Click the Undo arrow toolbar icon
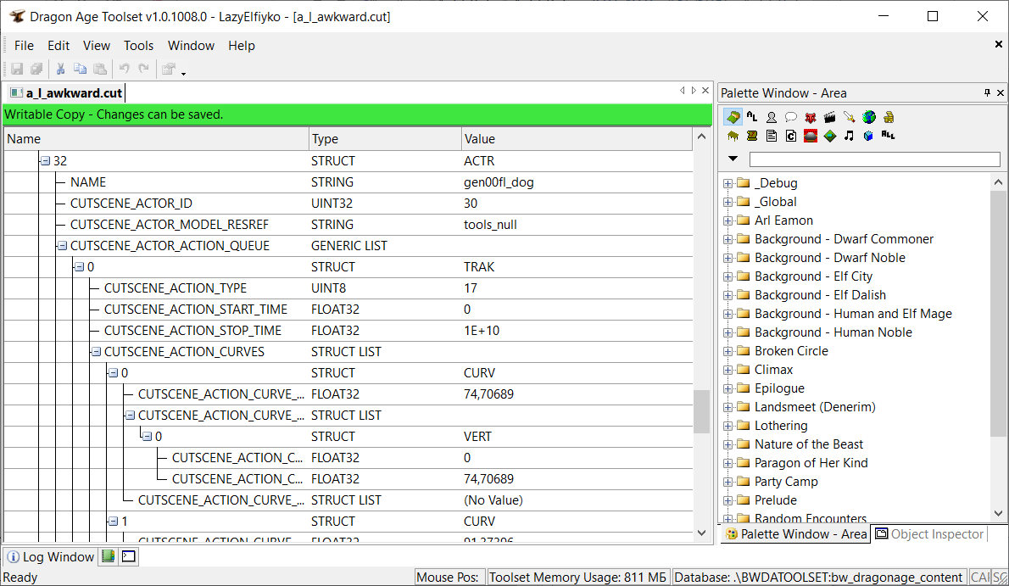This screenshot has height=586, width=1009. coord(124,69)
